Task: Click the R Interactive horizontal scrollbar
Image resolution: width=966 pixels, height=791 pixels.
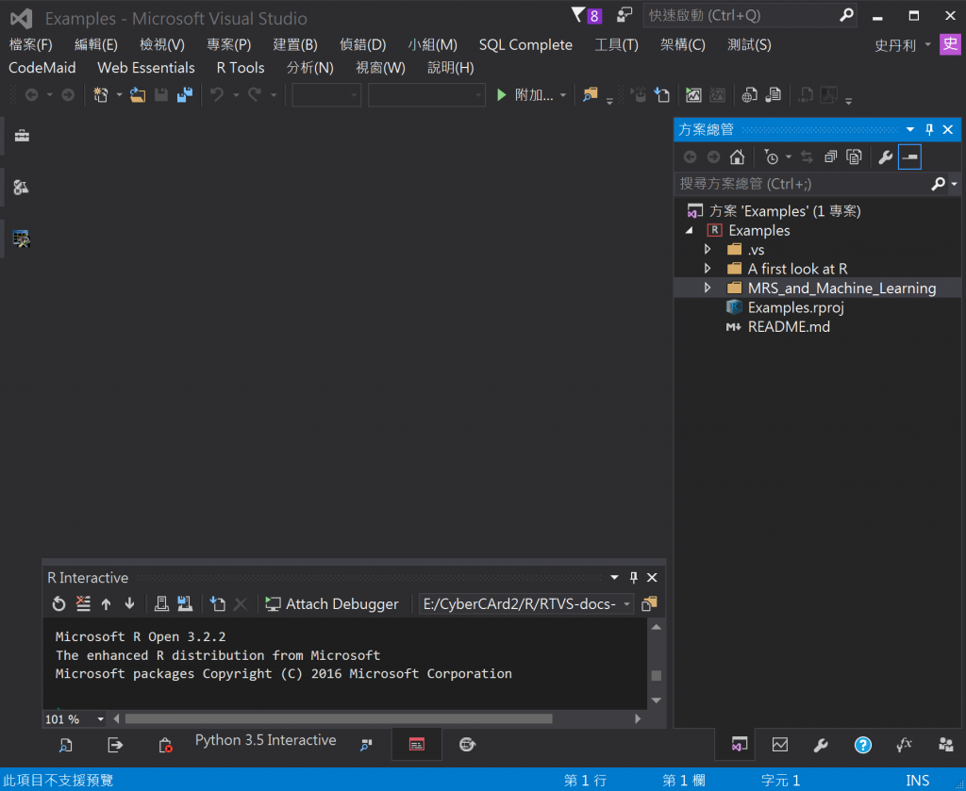Action: [x=339, y=719]
